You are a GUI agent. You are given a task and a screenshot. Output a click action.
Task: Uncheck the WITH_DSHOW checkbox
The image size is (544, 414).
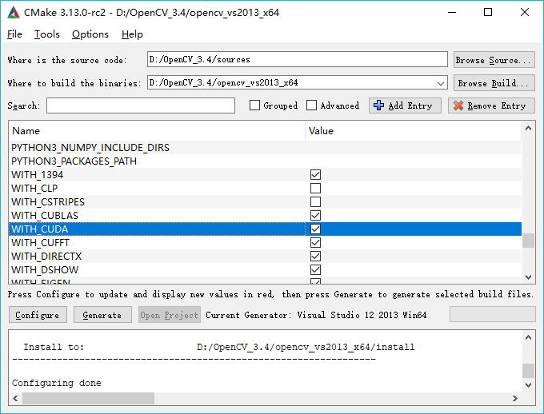coord(315,269)
